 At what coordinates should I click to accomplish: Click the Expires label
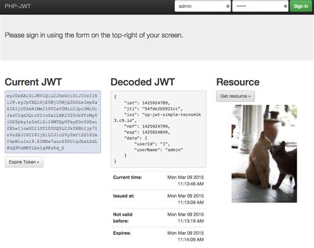coord(122,233)
